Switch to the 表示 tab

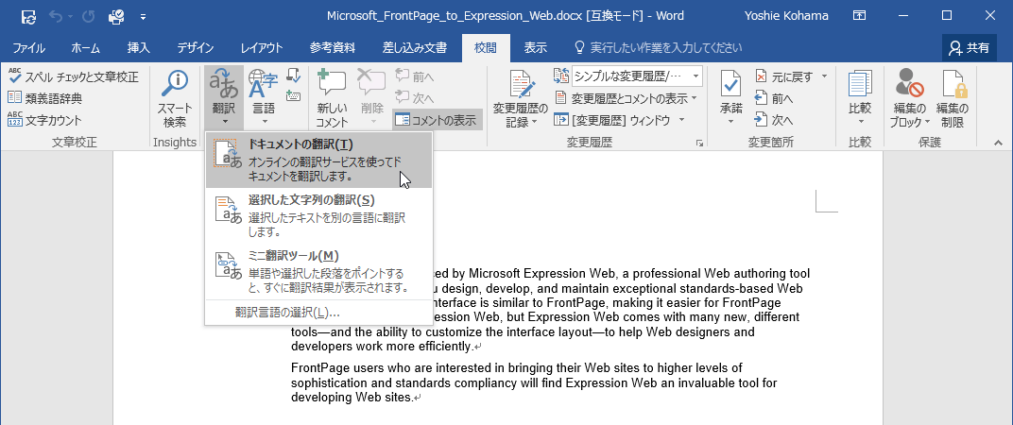(535, 48)
